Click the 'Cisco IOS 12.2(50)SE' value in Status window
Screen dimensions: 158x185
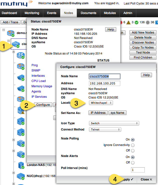(89, 46)
